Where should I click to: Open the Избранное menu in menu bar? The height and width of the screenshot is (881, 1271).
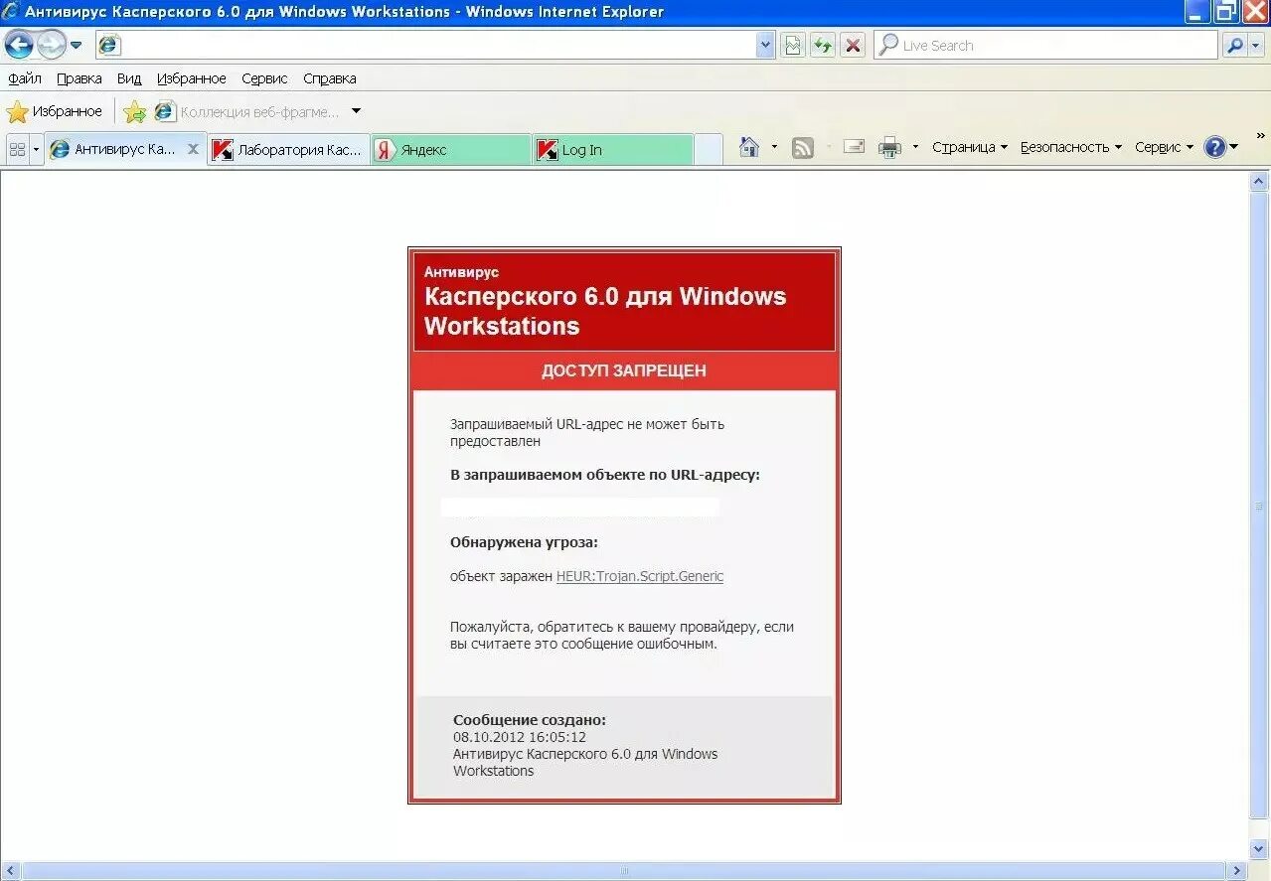pos(192,78)
